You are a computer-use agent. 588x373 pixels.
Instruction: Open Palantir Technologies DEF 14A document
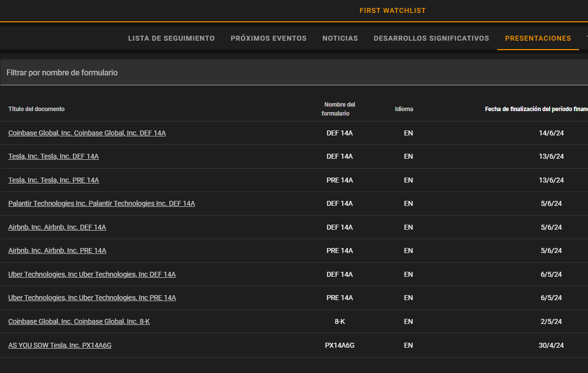[102, 203]
